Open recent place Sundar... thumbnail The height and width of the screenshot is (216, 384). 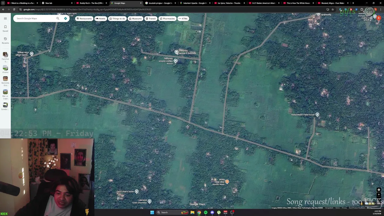5,105
